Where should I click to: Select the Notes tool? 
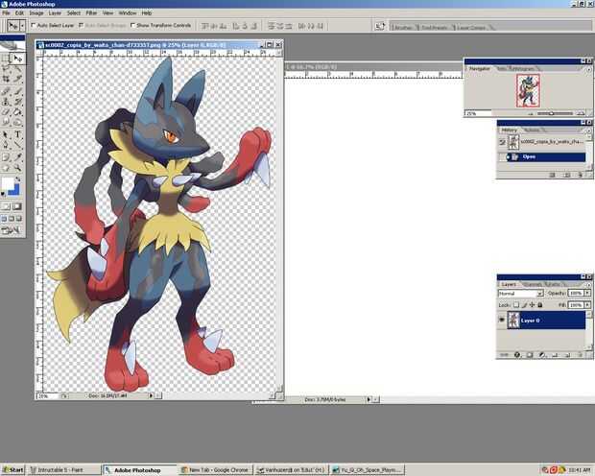pyautogui.click(x=6, y=157)
